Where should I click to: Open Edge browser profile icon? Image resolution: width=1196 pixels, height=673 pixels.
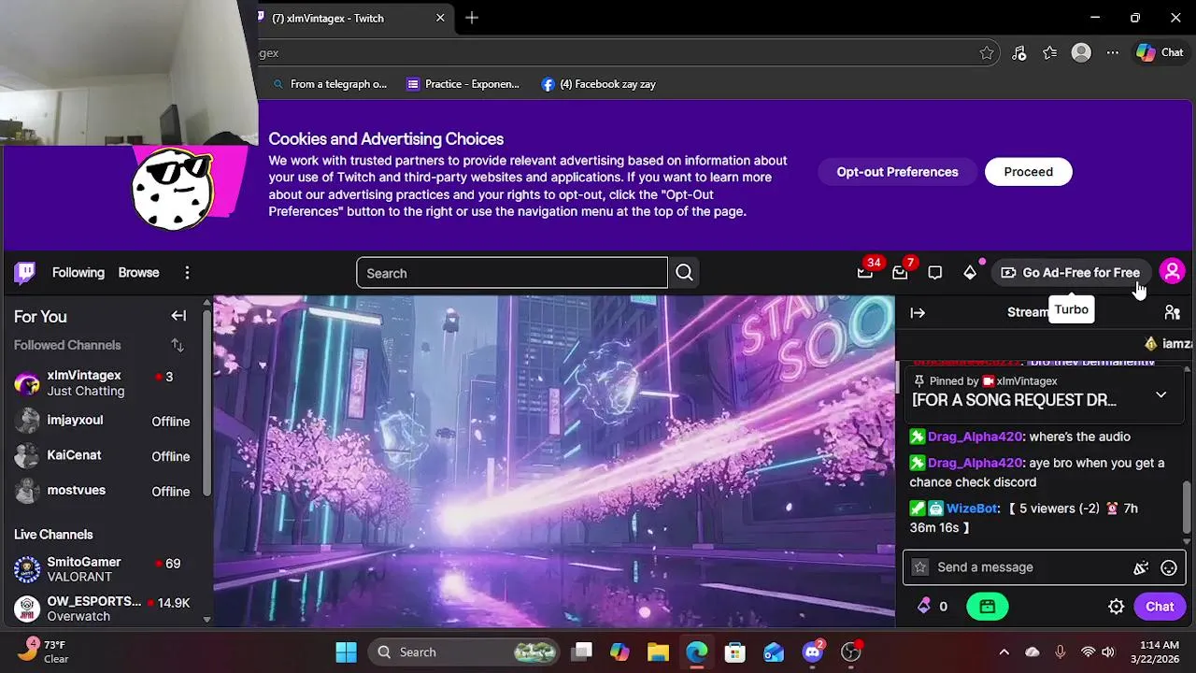pos(1081,53)
